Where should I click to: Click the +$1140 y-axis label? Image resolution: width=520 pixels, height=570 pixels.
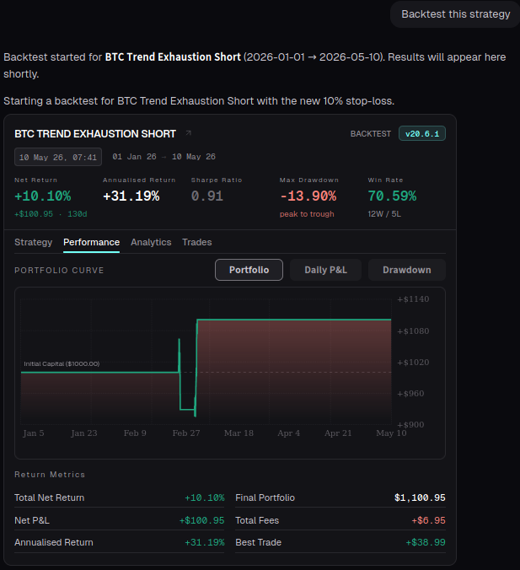pyautogui.click(x=413, y=299)
